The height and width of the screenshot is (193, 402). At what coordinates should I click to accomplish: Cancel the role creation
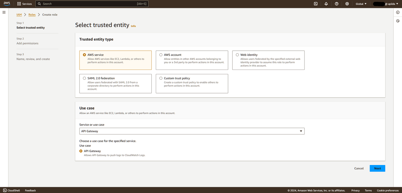tap(359, 168)
